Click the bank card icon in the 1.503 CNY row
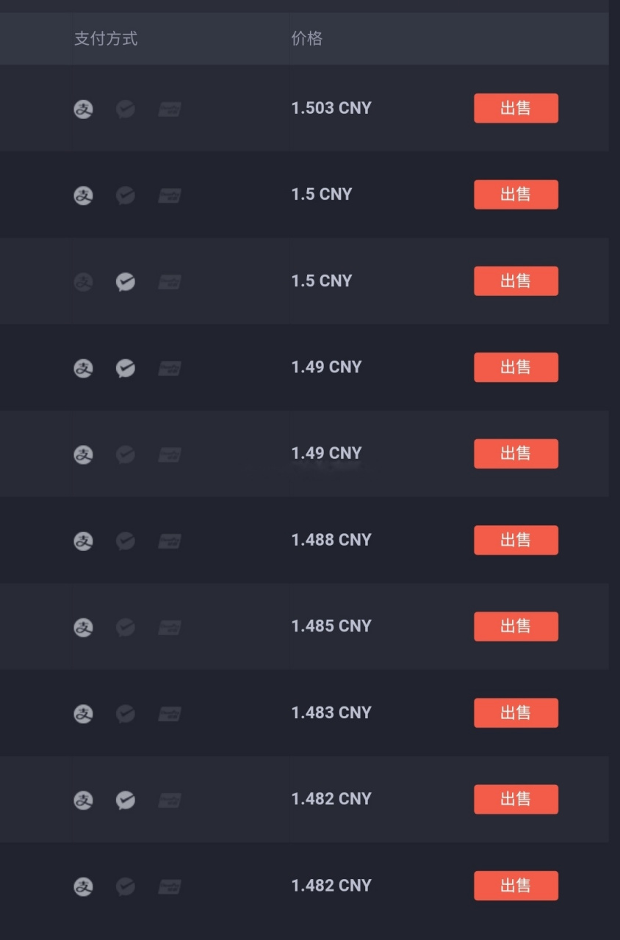This screenshot has width=620, height=940. tap(170, 109)
